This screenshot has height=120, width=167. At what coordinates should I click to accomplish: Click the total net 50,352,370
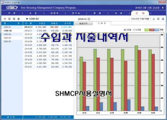(65, 117)
